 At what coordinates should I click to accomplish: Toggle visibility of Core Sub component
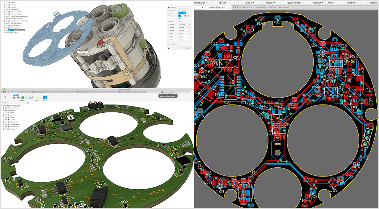[7, 10]
